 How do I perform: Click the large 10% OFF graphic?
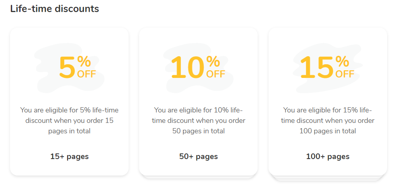coord(198,67)
